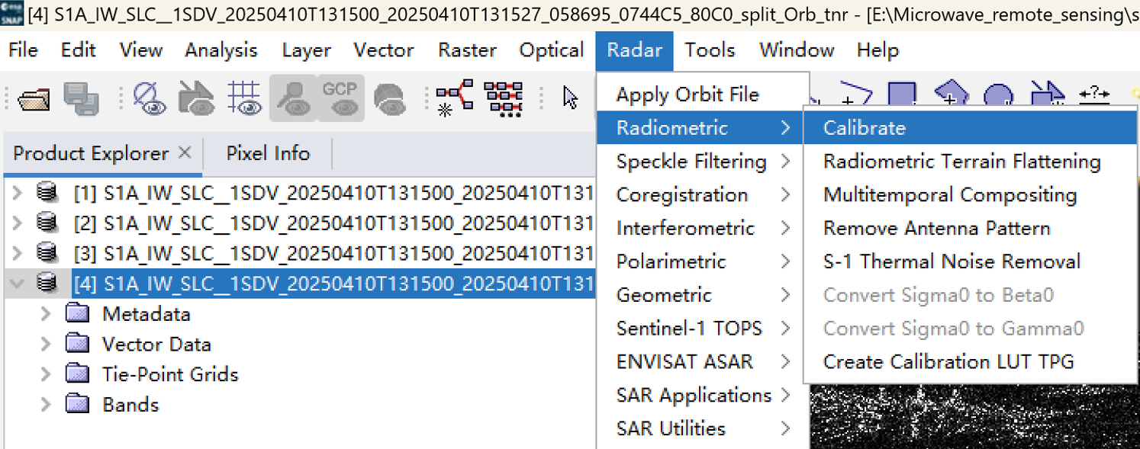This screenshot has width=1140, height=449.
Task: Select the draw polyline tool
Action: (855, 93)
